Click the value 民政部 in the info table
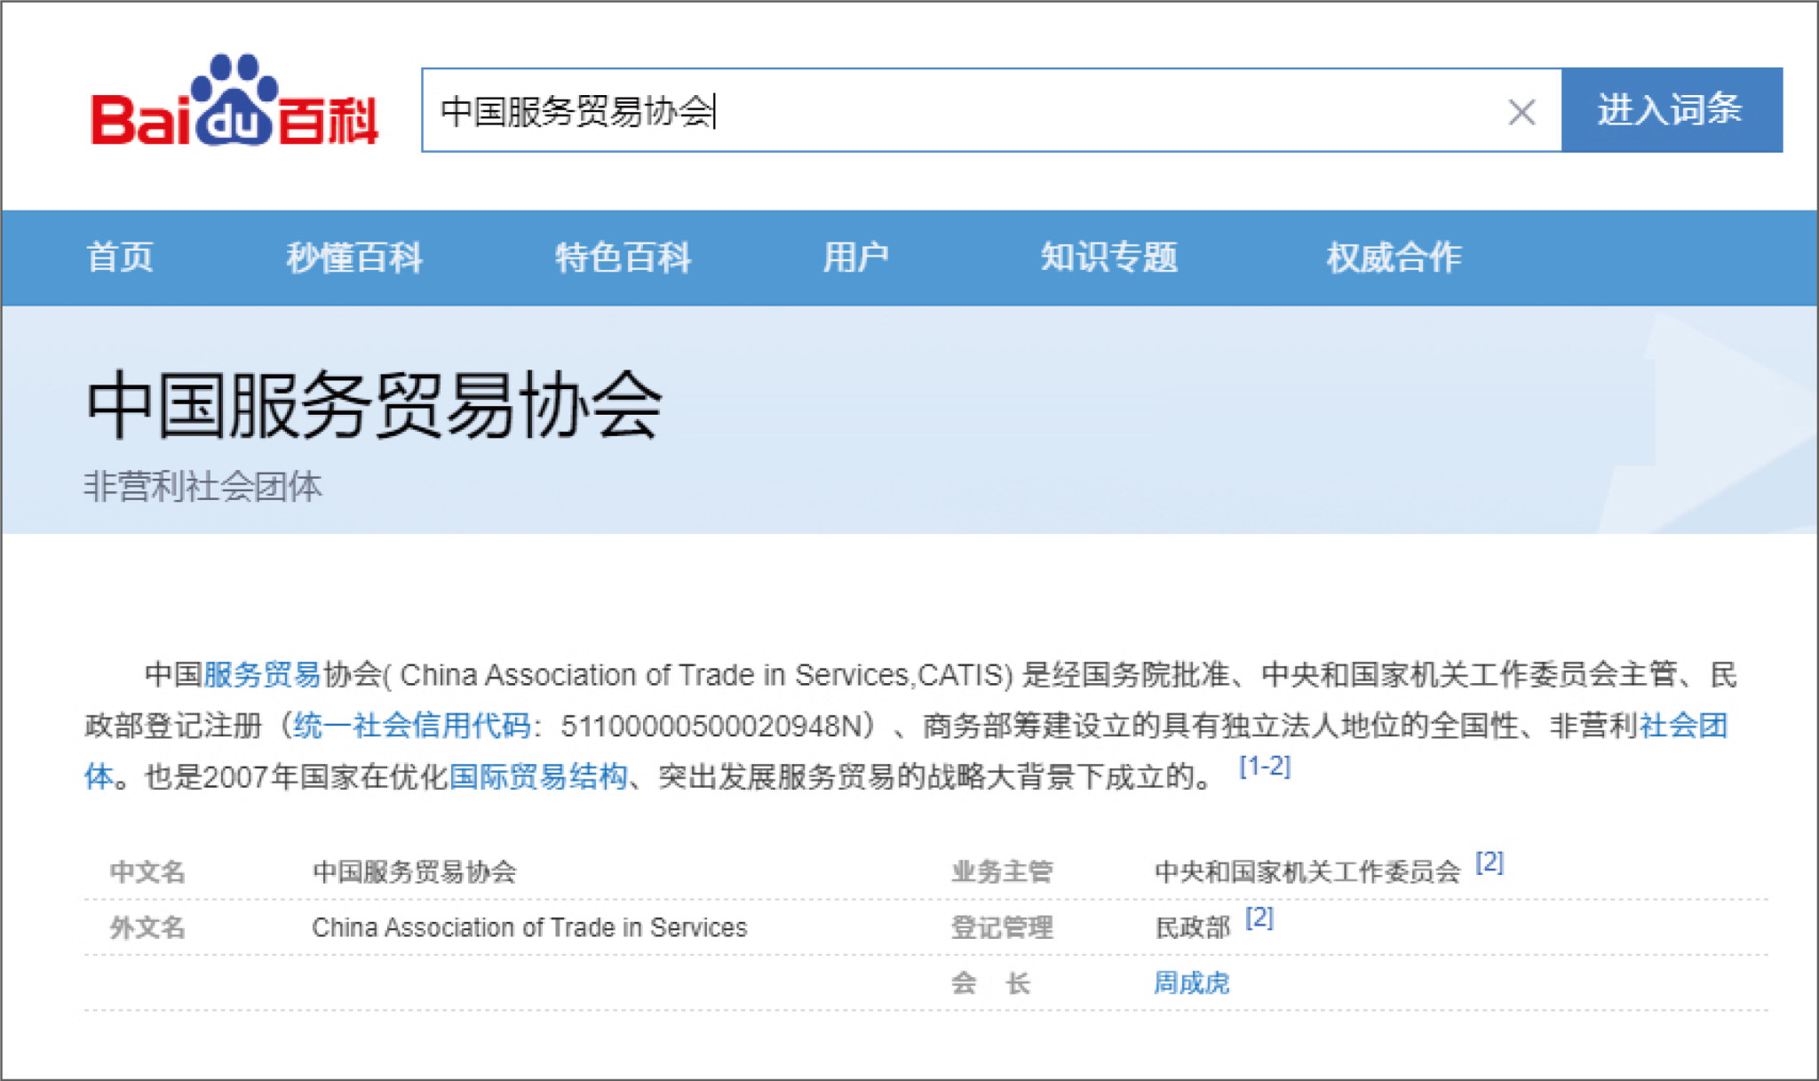 click(1192, 927)
